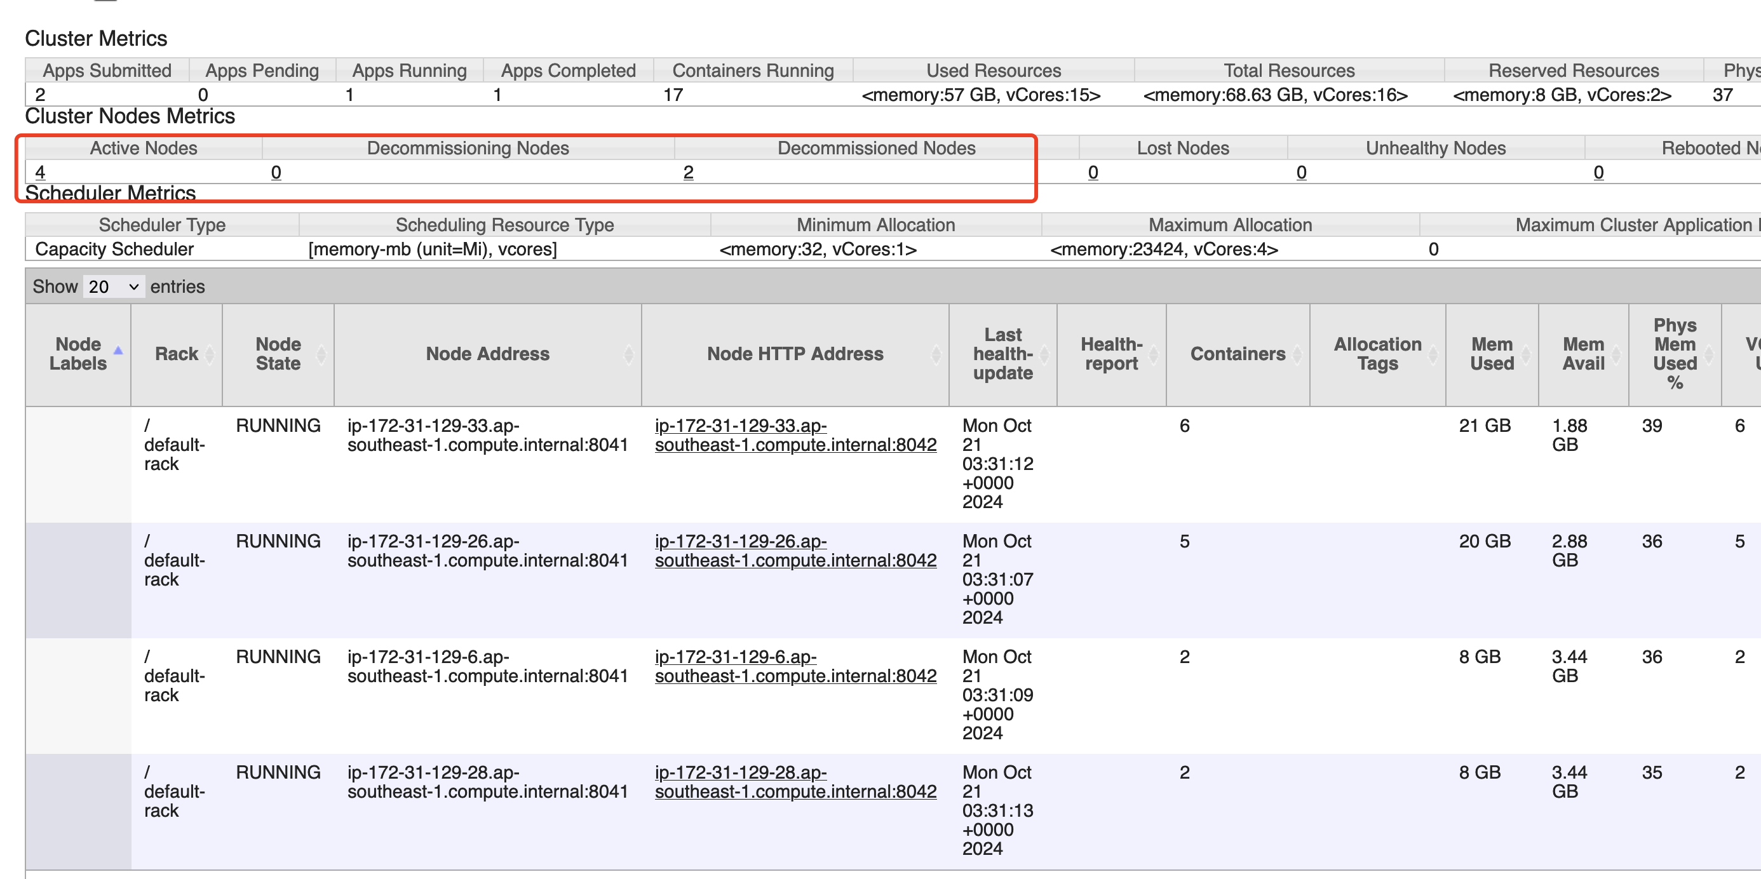Click the Lost Nodes count link

click(x=1093, y=172)
